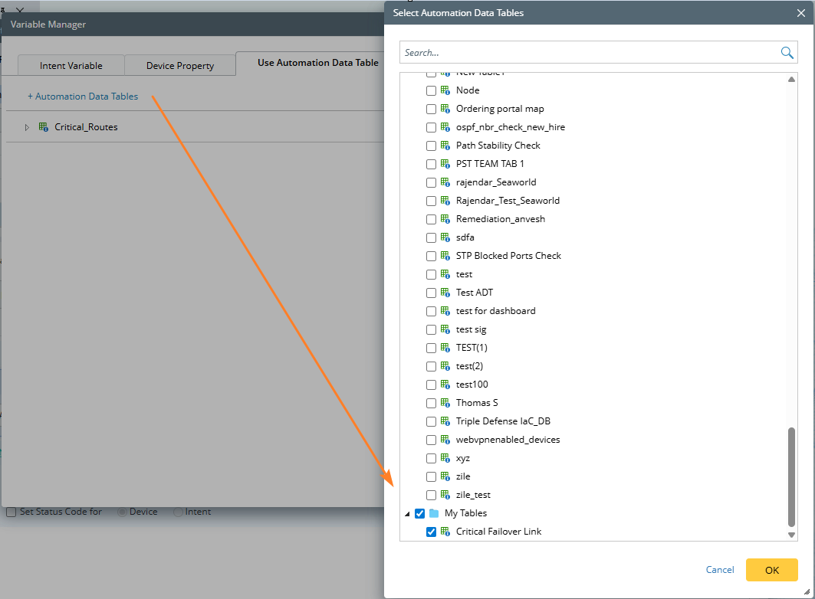Select the Device radio button
The image size is (815, 599).
(x=122, y=512)
